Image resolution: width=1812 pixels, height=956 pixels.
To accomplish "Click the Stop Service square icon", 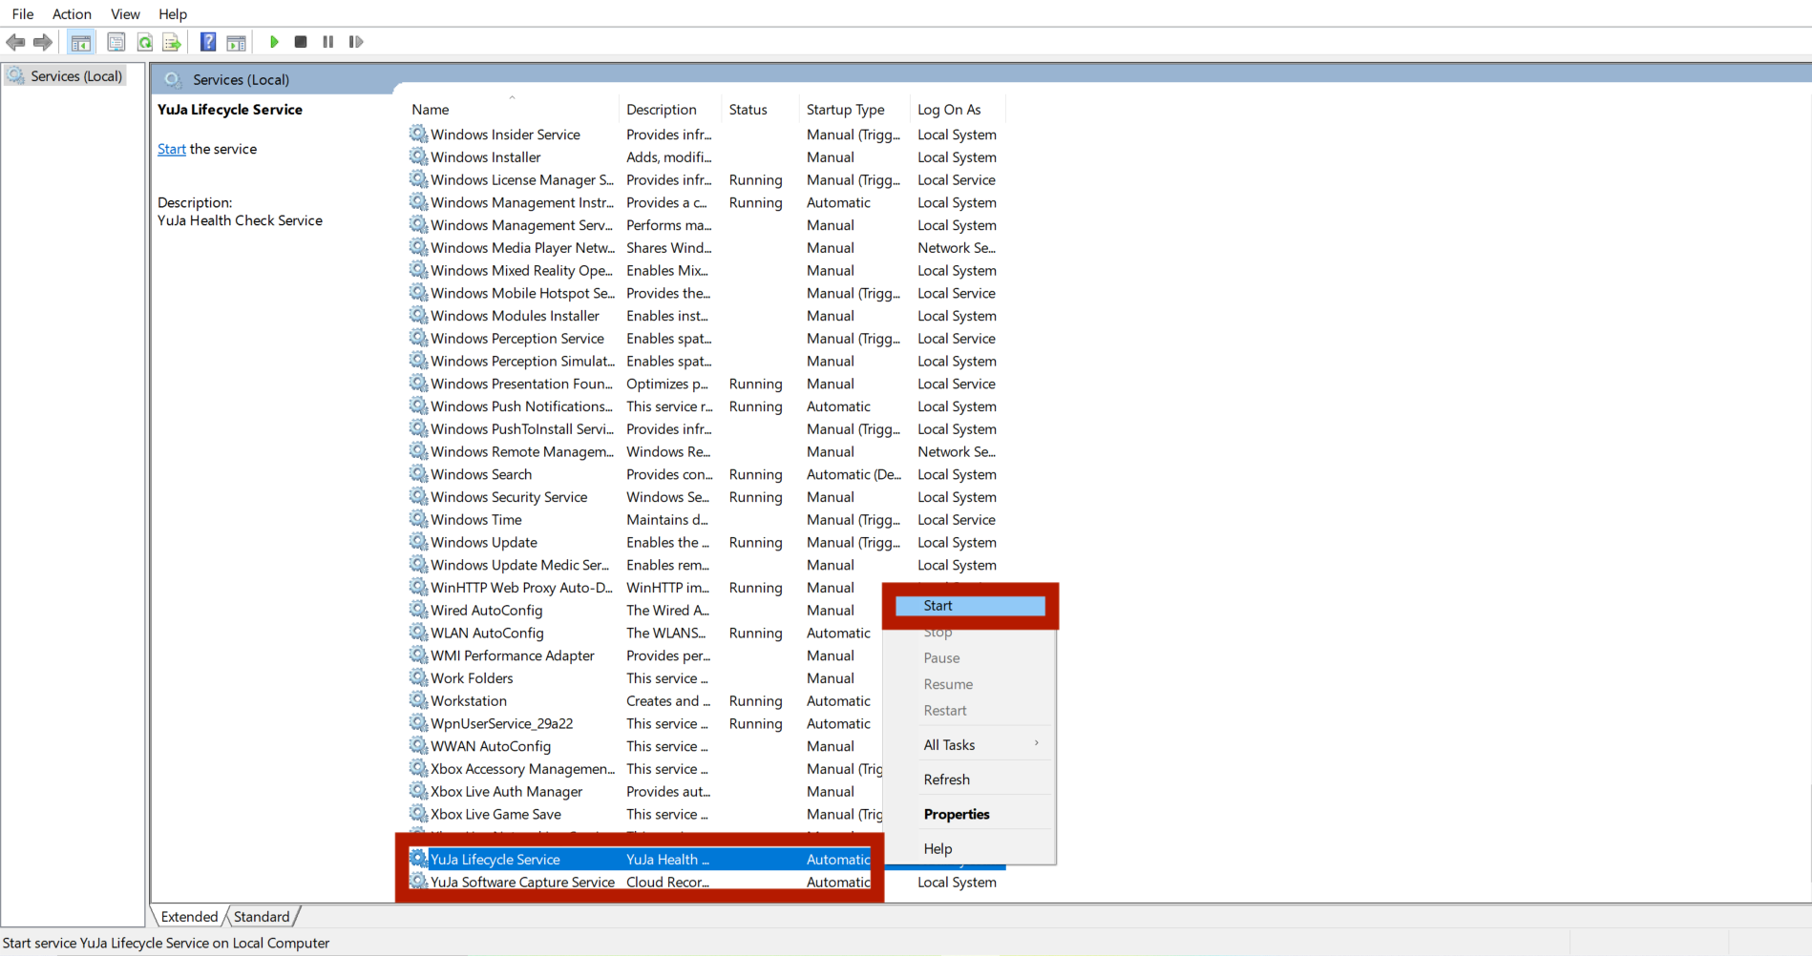I will tap(301, 42).
